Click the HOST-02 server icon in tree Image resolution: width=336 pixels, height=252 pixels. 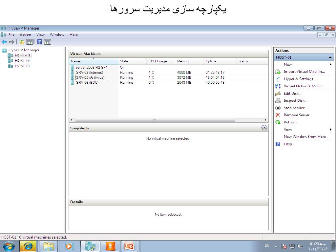(10, 66)
